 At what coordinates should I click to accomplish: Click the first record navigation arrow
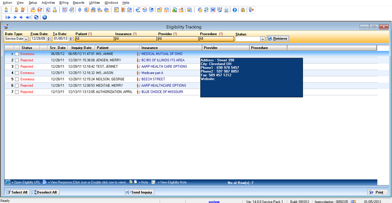(x=7, y=17)
